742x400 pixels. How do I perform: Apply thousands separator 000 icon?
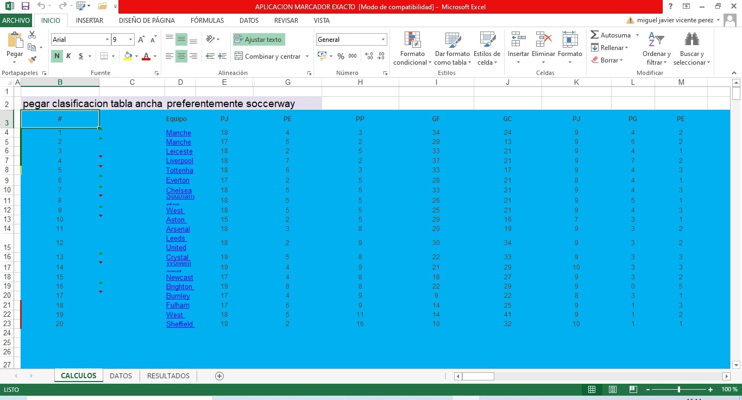(353, 56)
